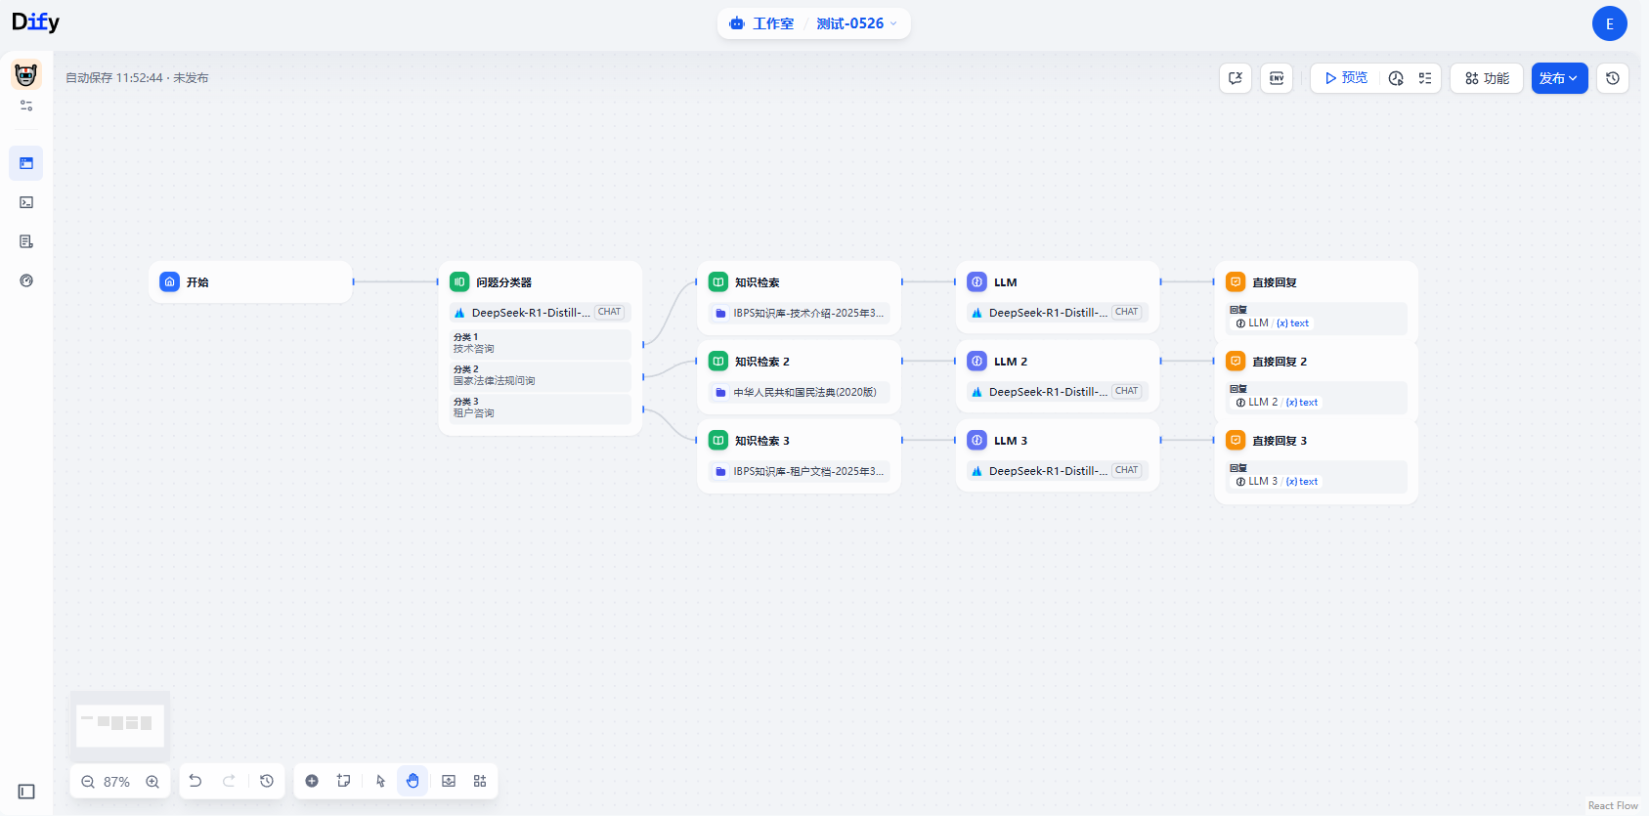The height and width of the screenshot is (816, 1649).
Task: Open the conversation variables icon in top toolbar
Action: tap(1236, 78)
